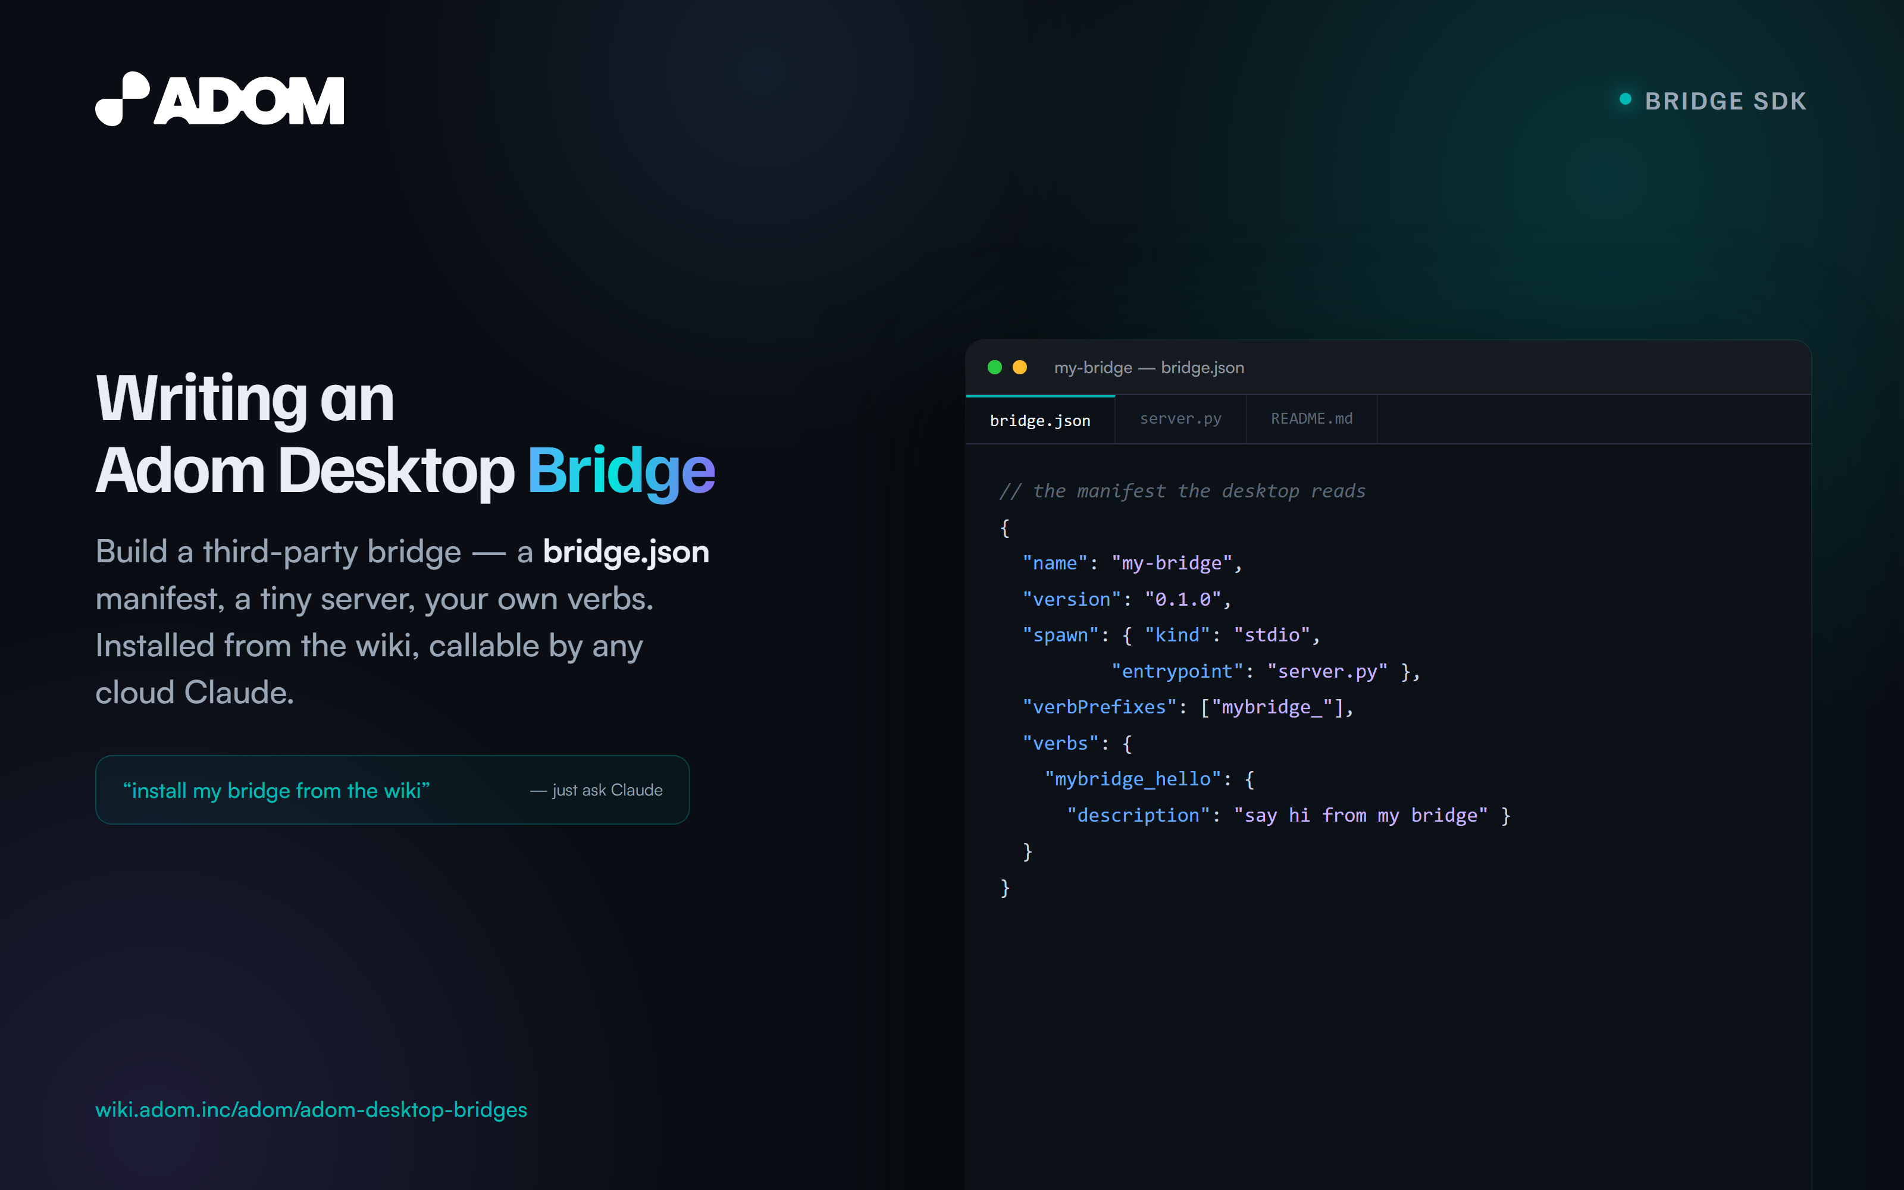Click the "name": "my-bridge" code line
The height and width of the screenshot is (1190, 1904).
click(x=1132, y=563)
